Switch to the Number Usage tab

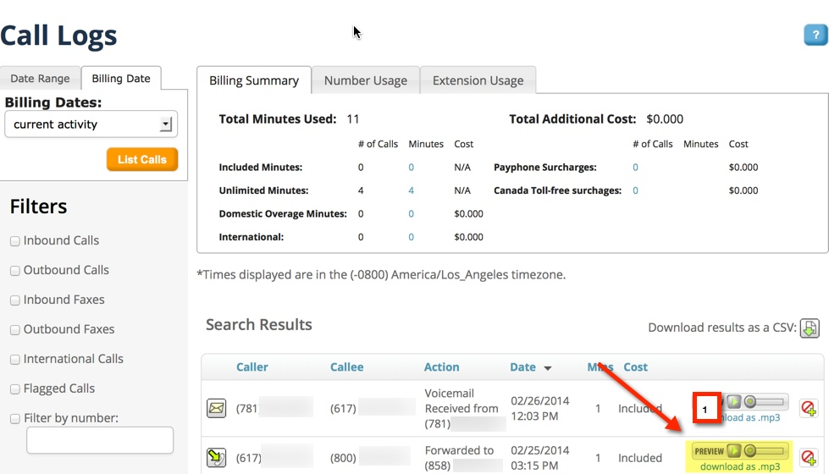(365, 80)
